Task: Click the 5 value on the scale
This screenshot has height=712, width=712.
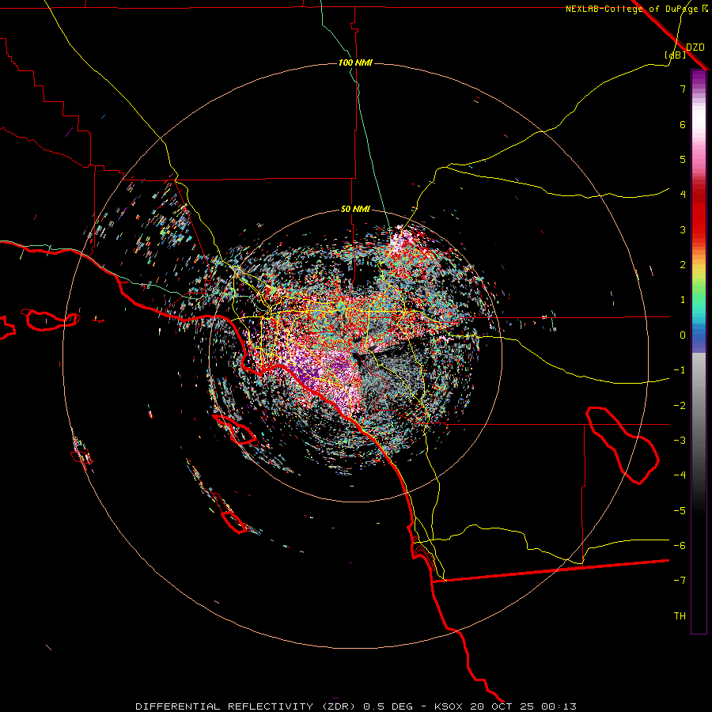Action: [683, 159]
